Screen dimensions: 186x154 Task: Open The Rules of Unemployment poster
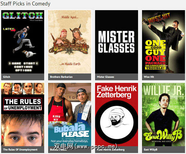point(23,114)
